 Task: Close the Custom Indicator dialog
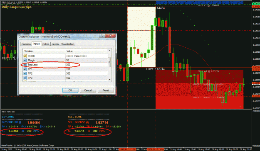coord(110,35)
